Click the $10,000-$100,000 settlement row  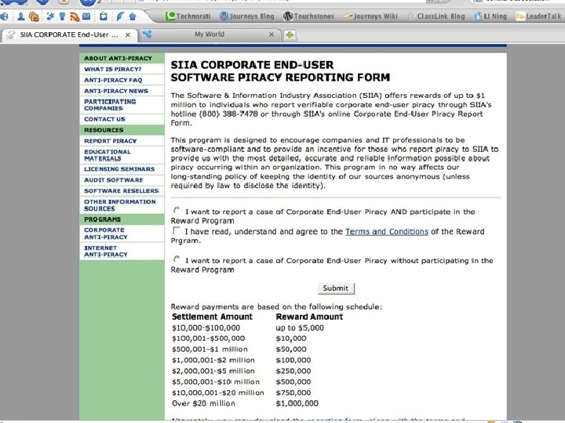pyautogui.click(x=206, y=327)
